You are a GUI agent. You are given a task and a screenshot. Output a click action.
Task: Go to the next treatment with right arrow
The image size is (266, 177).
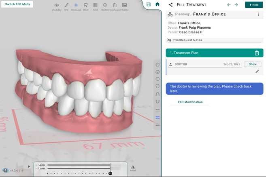tap(236, 5)
